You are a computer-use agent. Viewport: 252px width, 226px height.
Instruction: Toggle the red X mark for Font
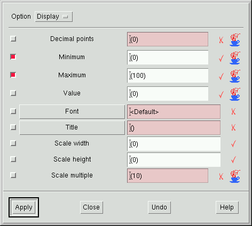pyautogui.click(x=233, y=111)
